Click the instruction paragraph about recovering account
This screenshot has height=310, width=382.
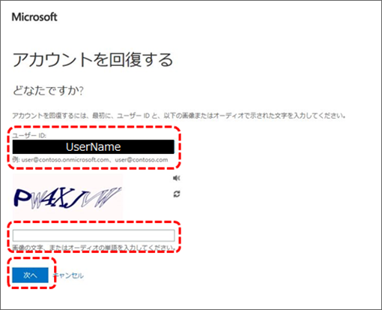(179, 116)
